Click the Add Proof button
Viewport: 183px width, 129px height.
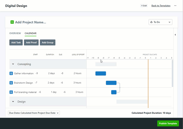pos(31,42)
